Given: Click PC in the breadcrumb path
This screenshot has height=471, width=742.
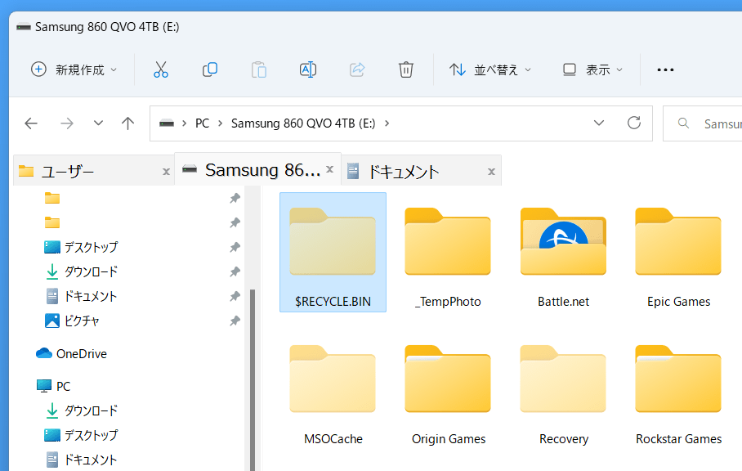Looking at the screenshot, I should tap(202, 123).
